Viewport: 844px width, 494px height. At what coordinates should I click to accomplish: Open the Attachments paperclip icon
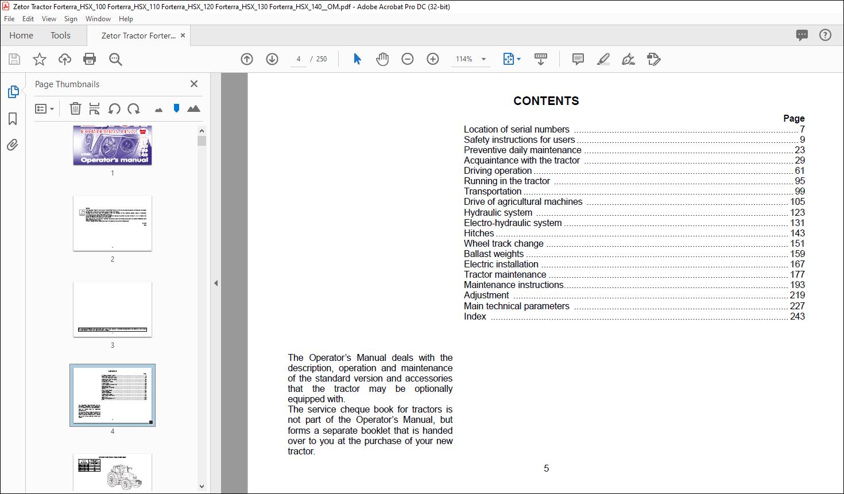[x=13, y=145]
